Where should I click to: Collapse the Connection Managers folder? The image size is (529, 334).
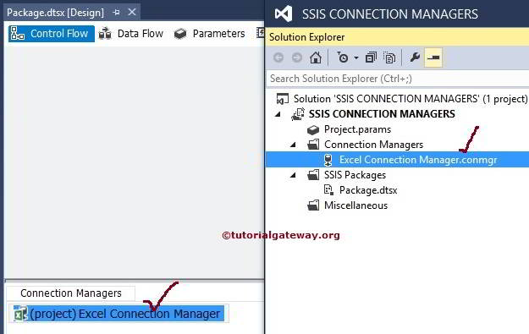pyautogui.click(x=293, y=145)
